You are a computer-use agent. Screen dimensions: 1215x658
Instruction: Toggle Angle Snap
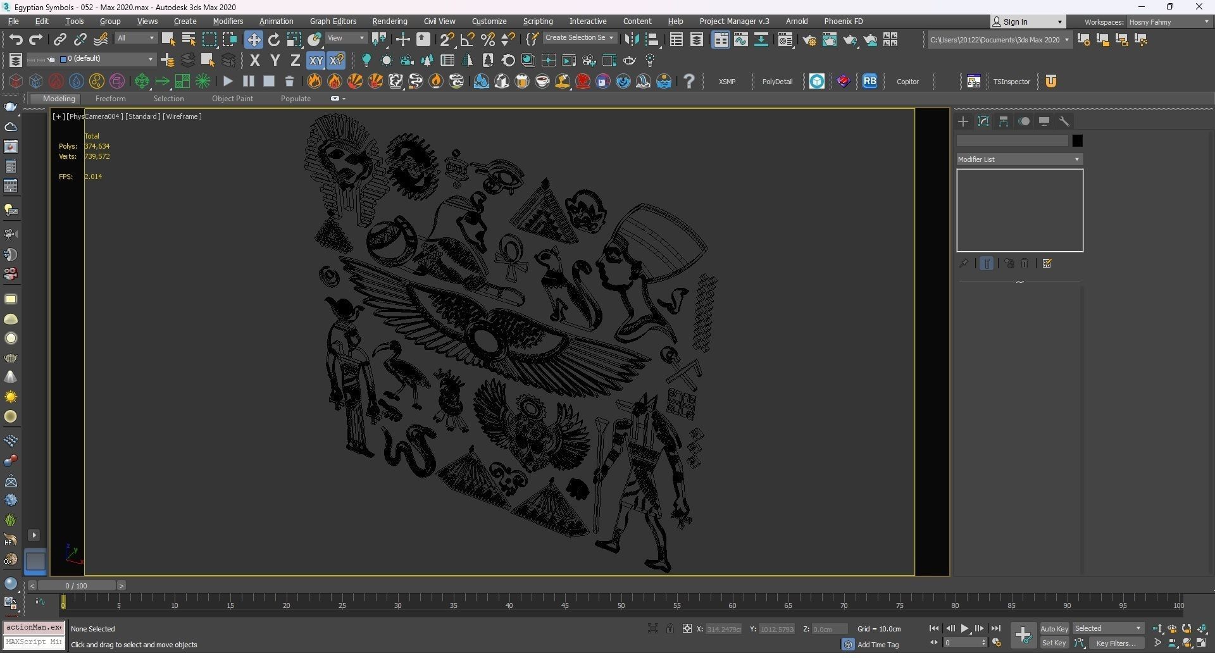click(467, 39)
